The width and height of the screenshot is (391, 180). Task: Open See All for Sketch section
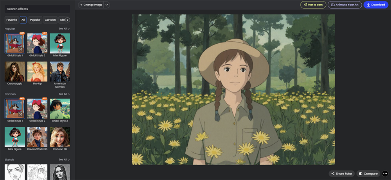64,160
